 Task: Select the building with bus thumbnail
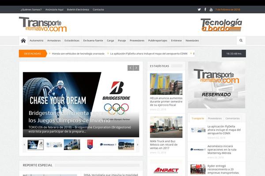tap(72, 145)
